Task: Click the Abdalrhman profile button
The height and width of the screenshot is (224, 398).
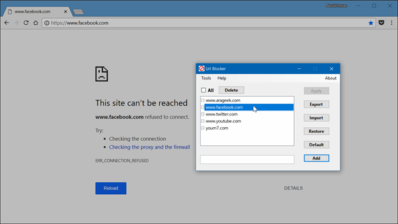Action: click(x=336, y=6)
